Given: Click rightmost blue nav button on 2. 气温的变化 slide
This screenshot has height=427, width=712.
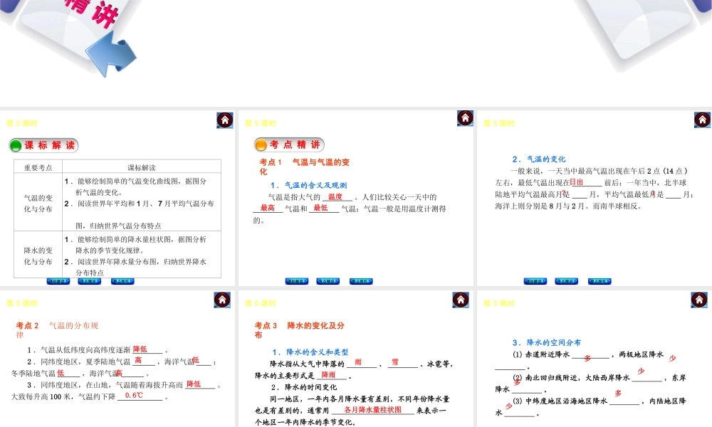Looking at the screenshot, I should tap(600, 281).
